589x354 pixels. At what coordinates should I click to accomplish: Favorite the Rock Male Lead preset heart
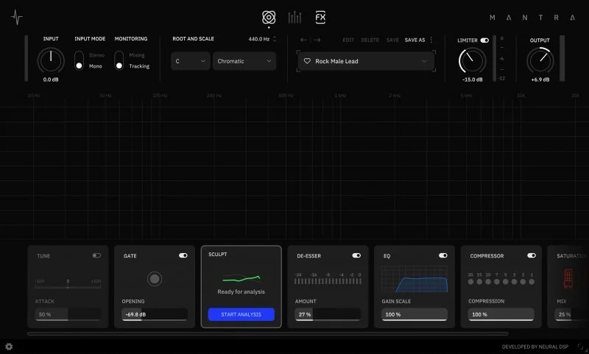(307, 61)
